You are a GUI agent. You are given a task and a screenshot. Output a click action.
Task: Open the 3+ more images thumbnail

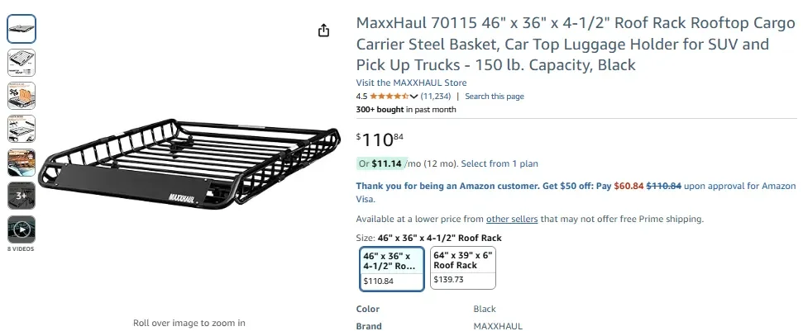tap(22, 195)
